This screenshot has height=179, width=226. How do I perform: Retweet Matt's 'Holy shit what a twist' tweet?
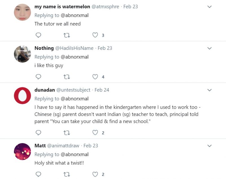[67, 174]
